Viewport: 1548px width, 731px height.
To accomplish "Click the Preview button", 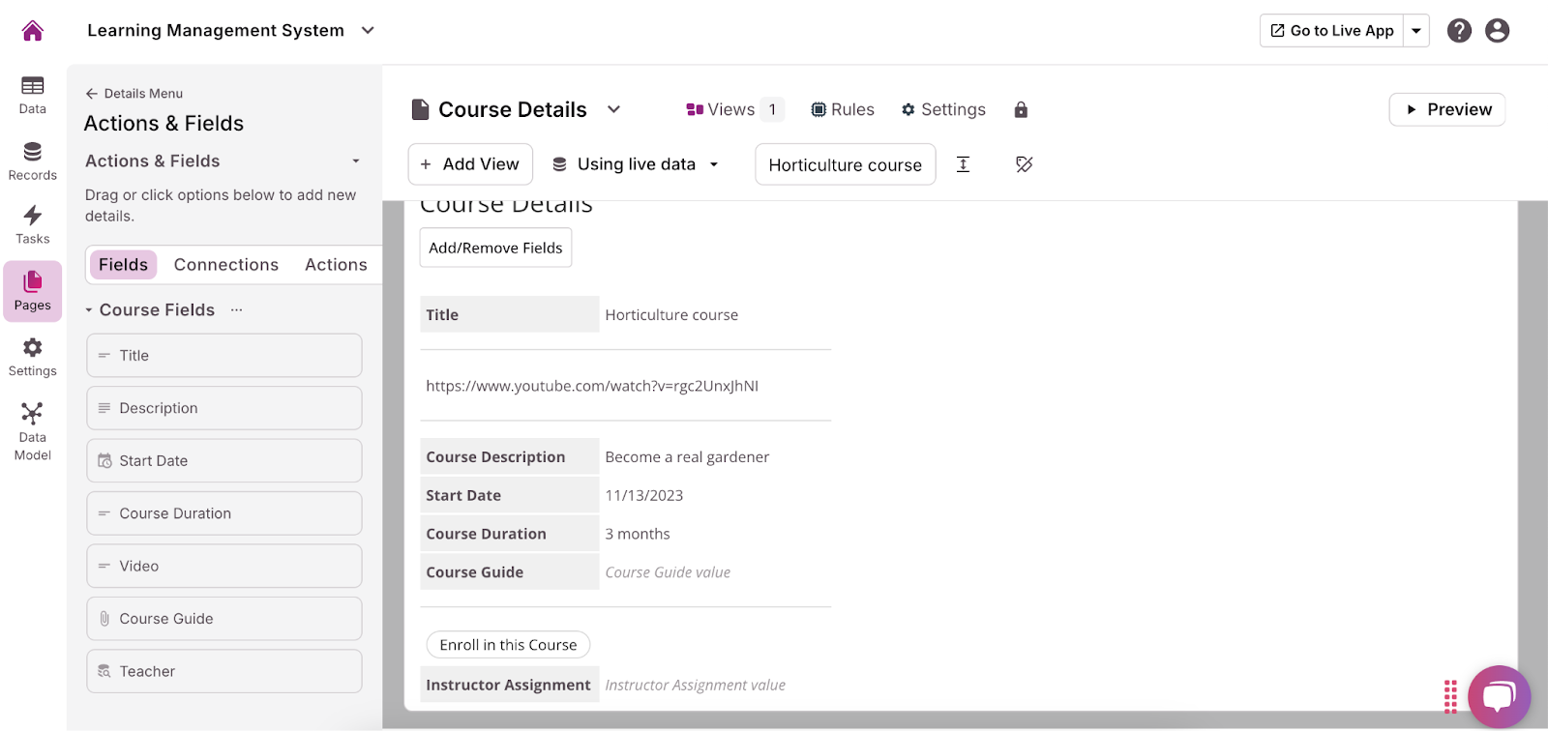I will [1446, 110].
